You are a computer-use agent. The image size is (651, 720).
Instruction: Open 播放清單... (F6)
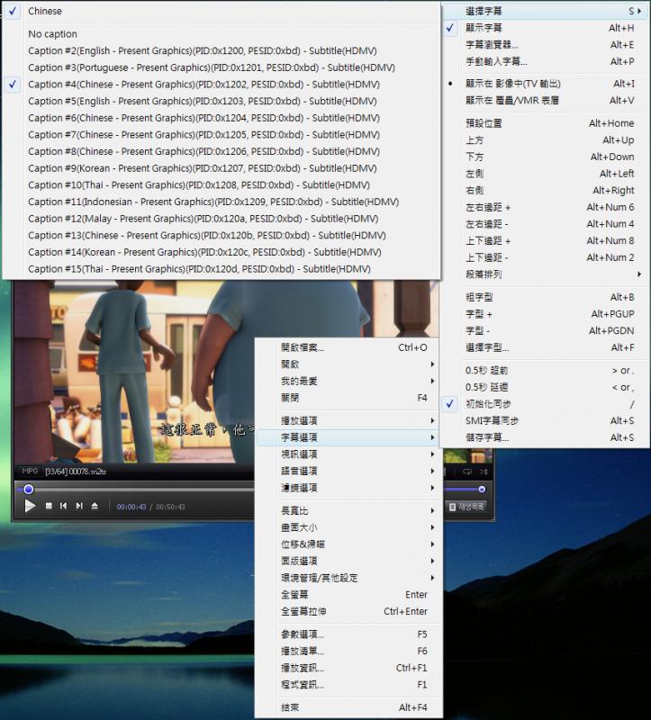[x=348, y=651]
